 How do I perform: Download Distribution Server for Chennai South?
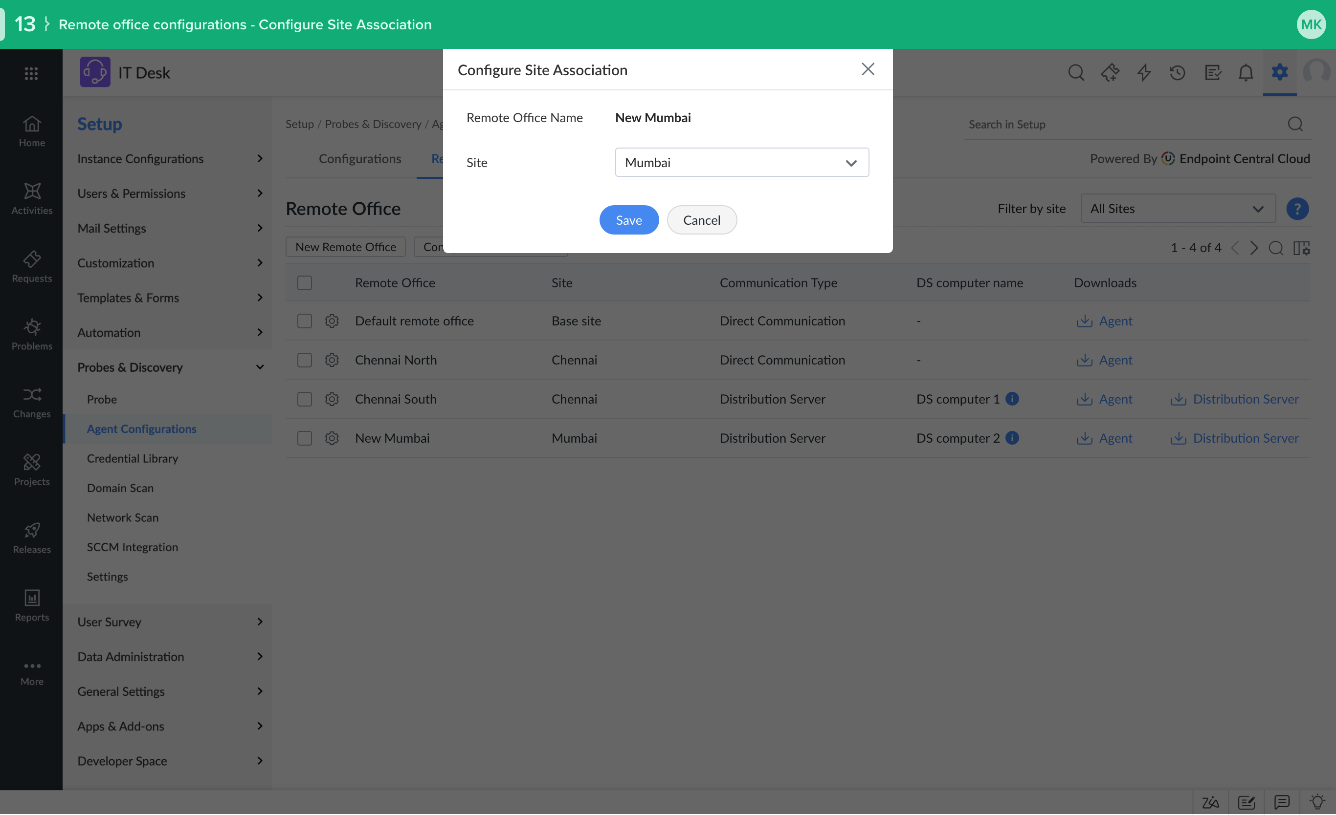tap(1234, 399)
